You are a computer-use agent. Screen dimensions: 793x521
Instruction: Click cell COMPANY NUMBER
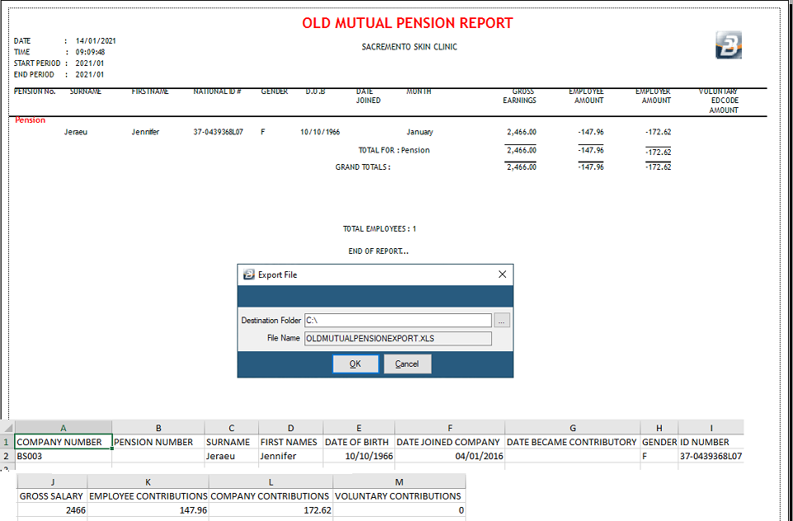(64, 442)
